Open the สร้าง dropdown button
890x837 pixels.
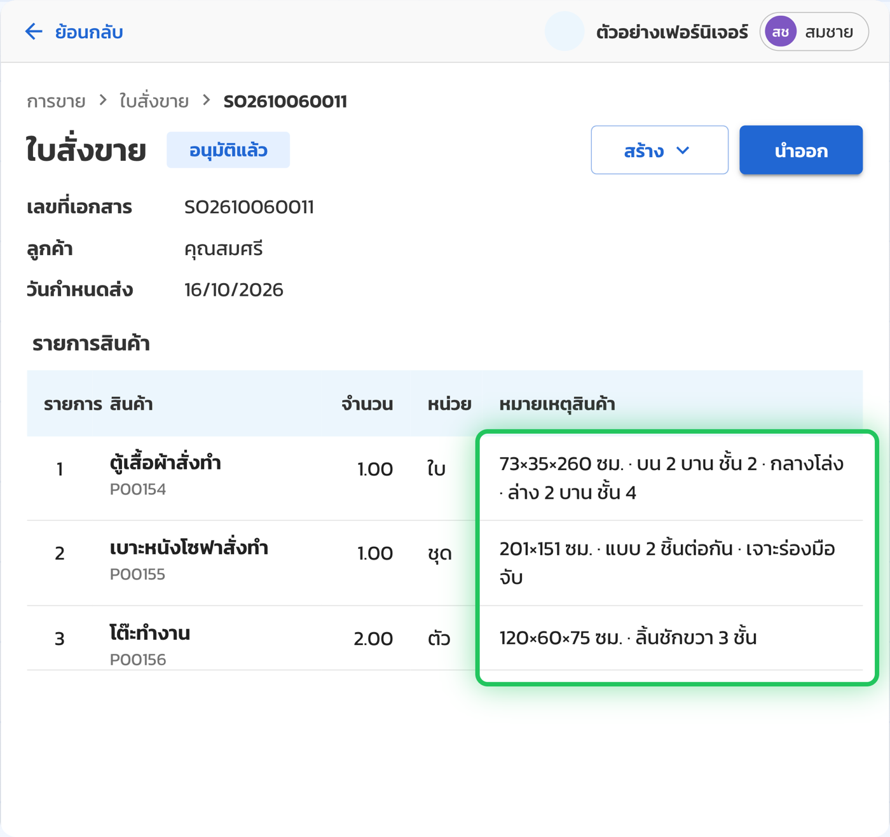[x=659, y=150]
